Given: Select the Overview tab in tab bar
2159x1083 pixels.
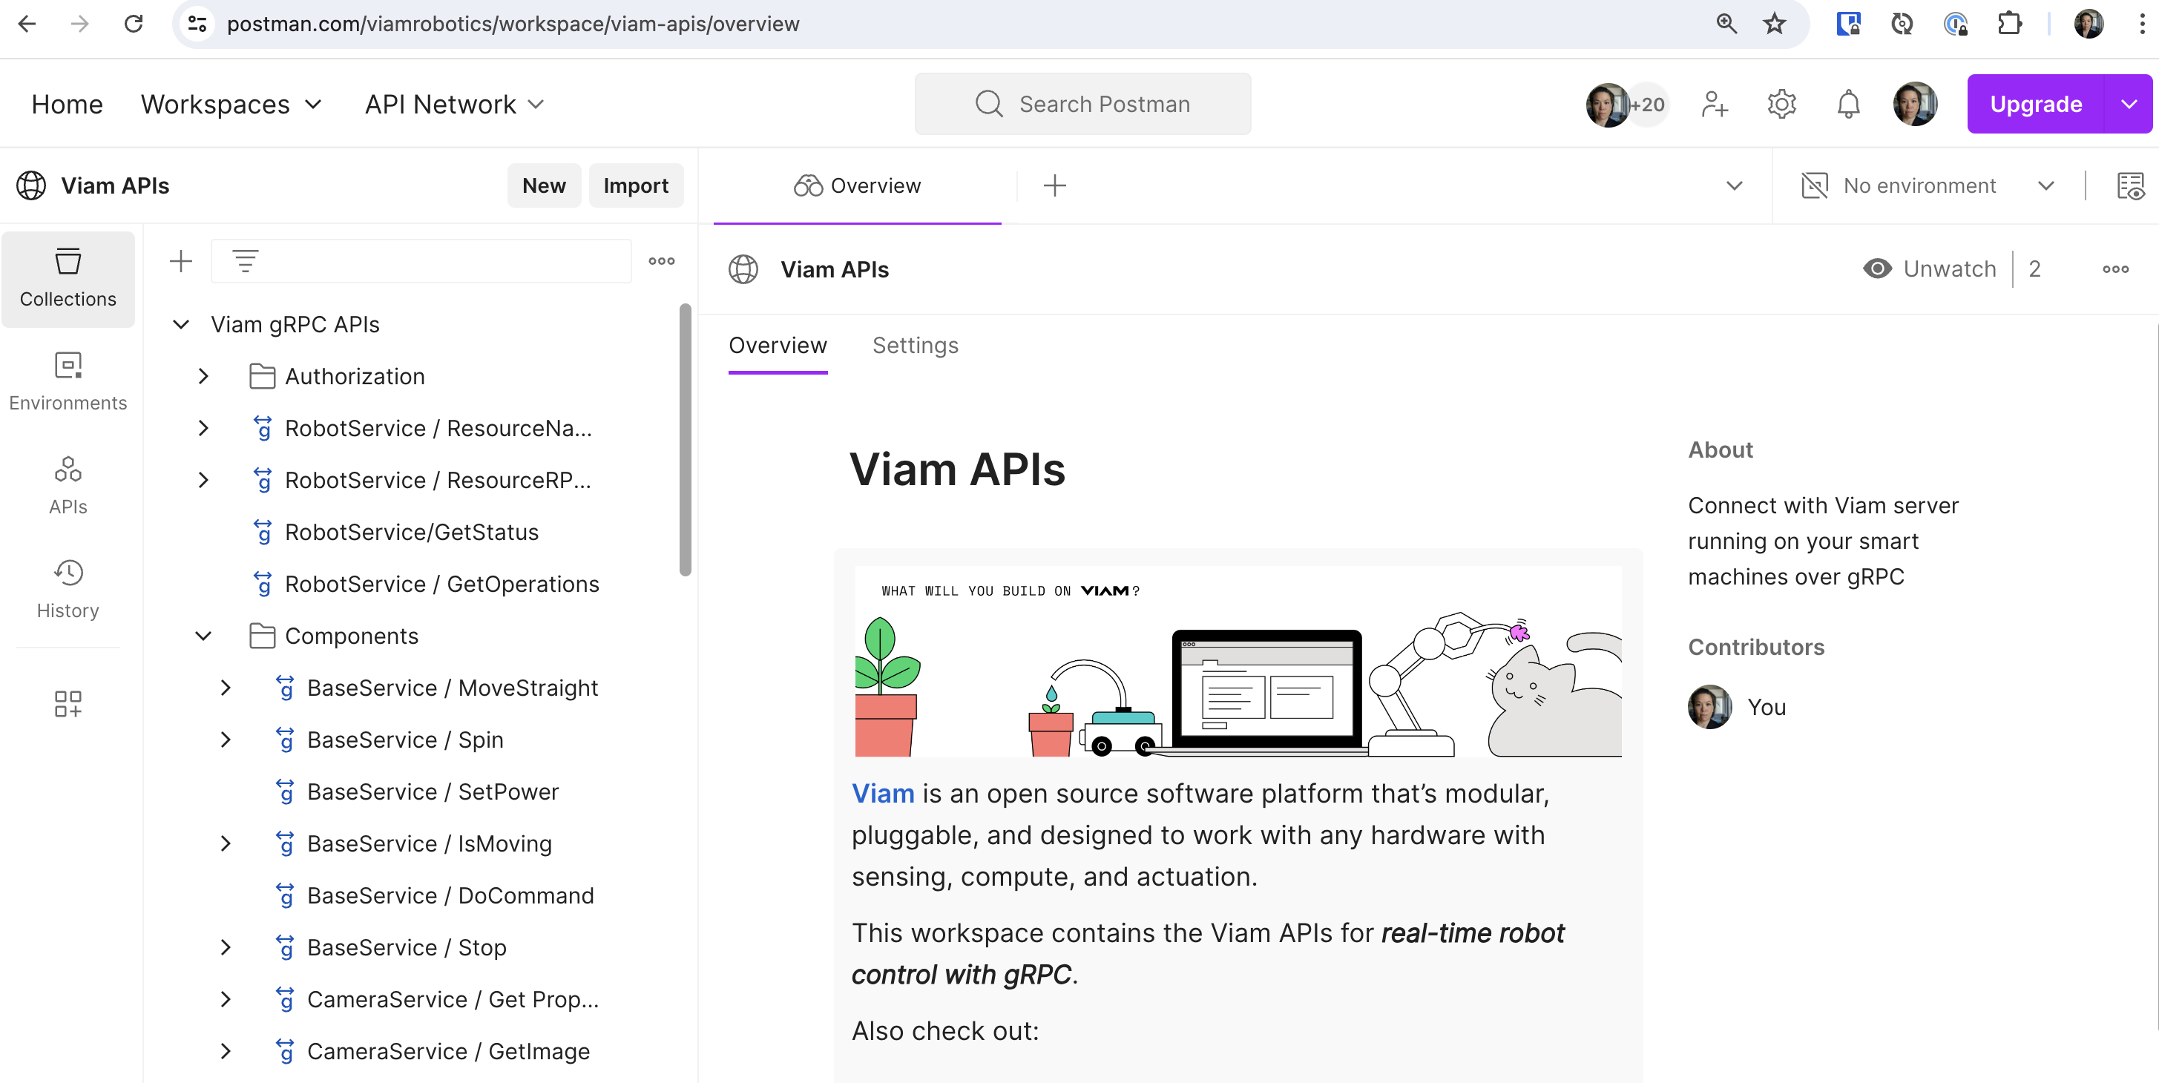Looking at the screenshot, I should click(x=858, y=185).
